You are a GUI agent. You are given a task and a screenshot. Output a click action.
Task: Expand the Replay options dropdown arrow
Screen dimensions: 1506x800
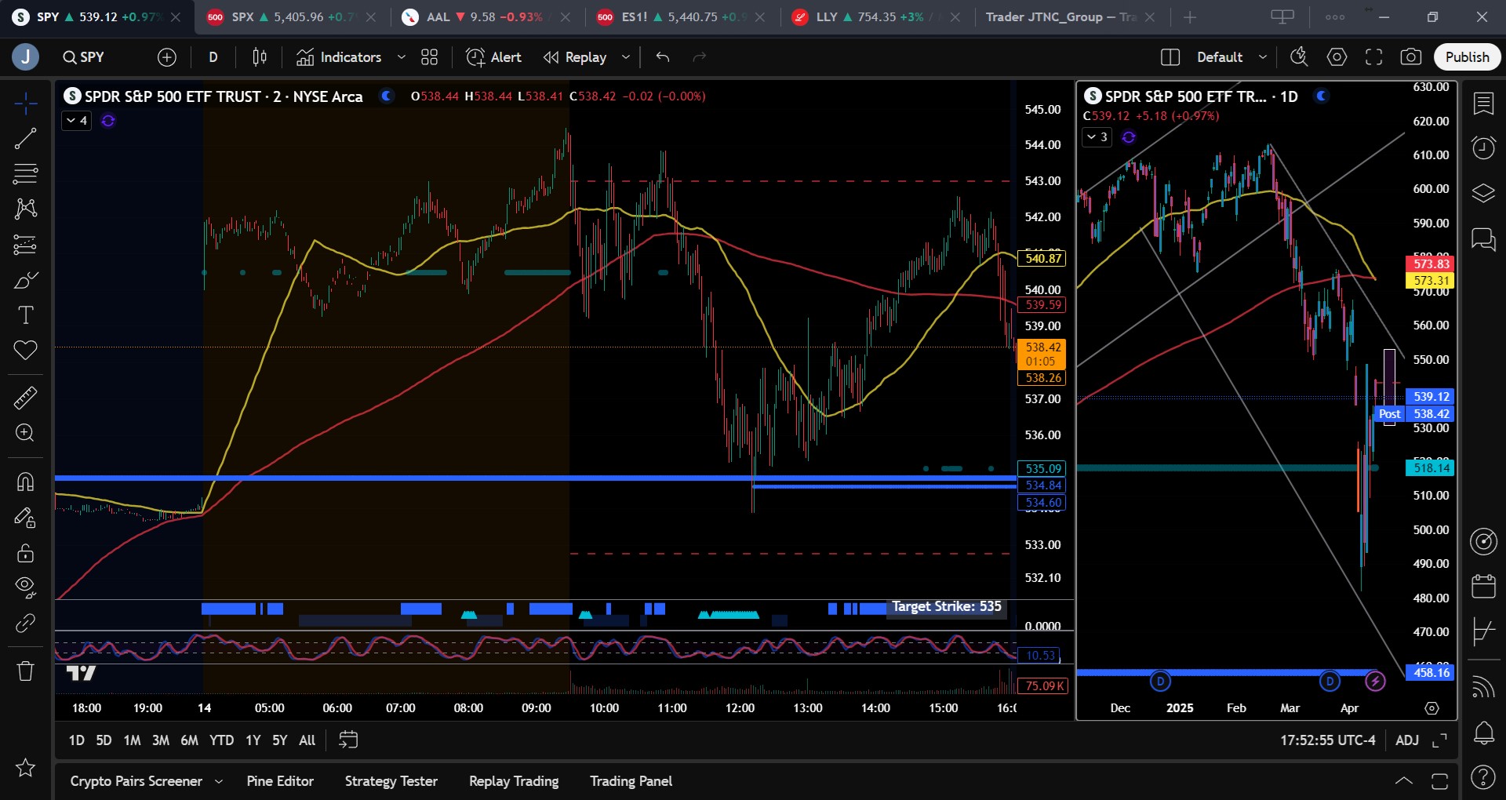[x=626, y=57]
